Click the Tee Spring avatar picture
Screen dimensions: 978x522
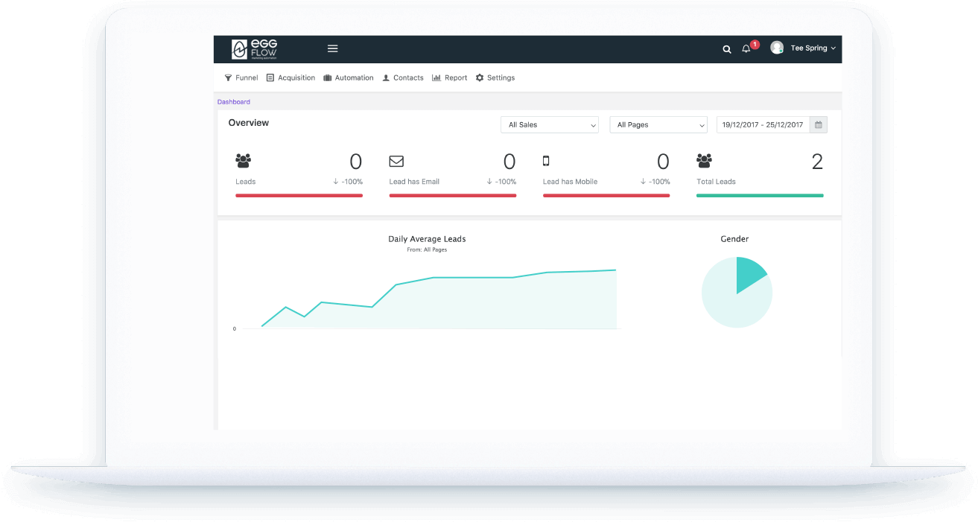(x=777, y=47)
